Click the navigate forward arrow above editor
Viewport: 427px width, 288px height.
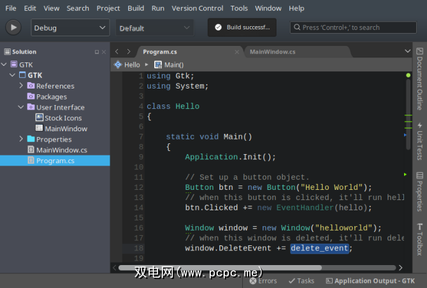[129, 52]
